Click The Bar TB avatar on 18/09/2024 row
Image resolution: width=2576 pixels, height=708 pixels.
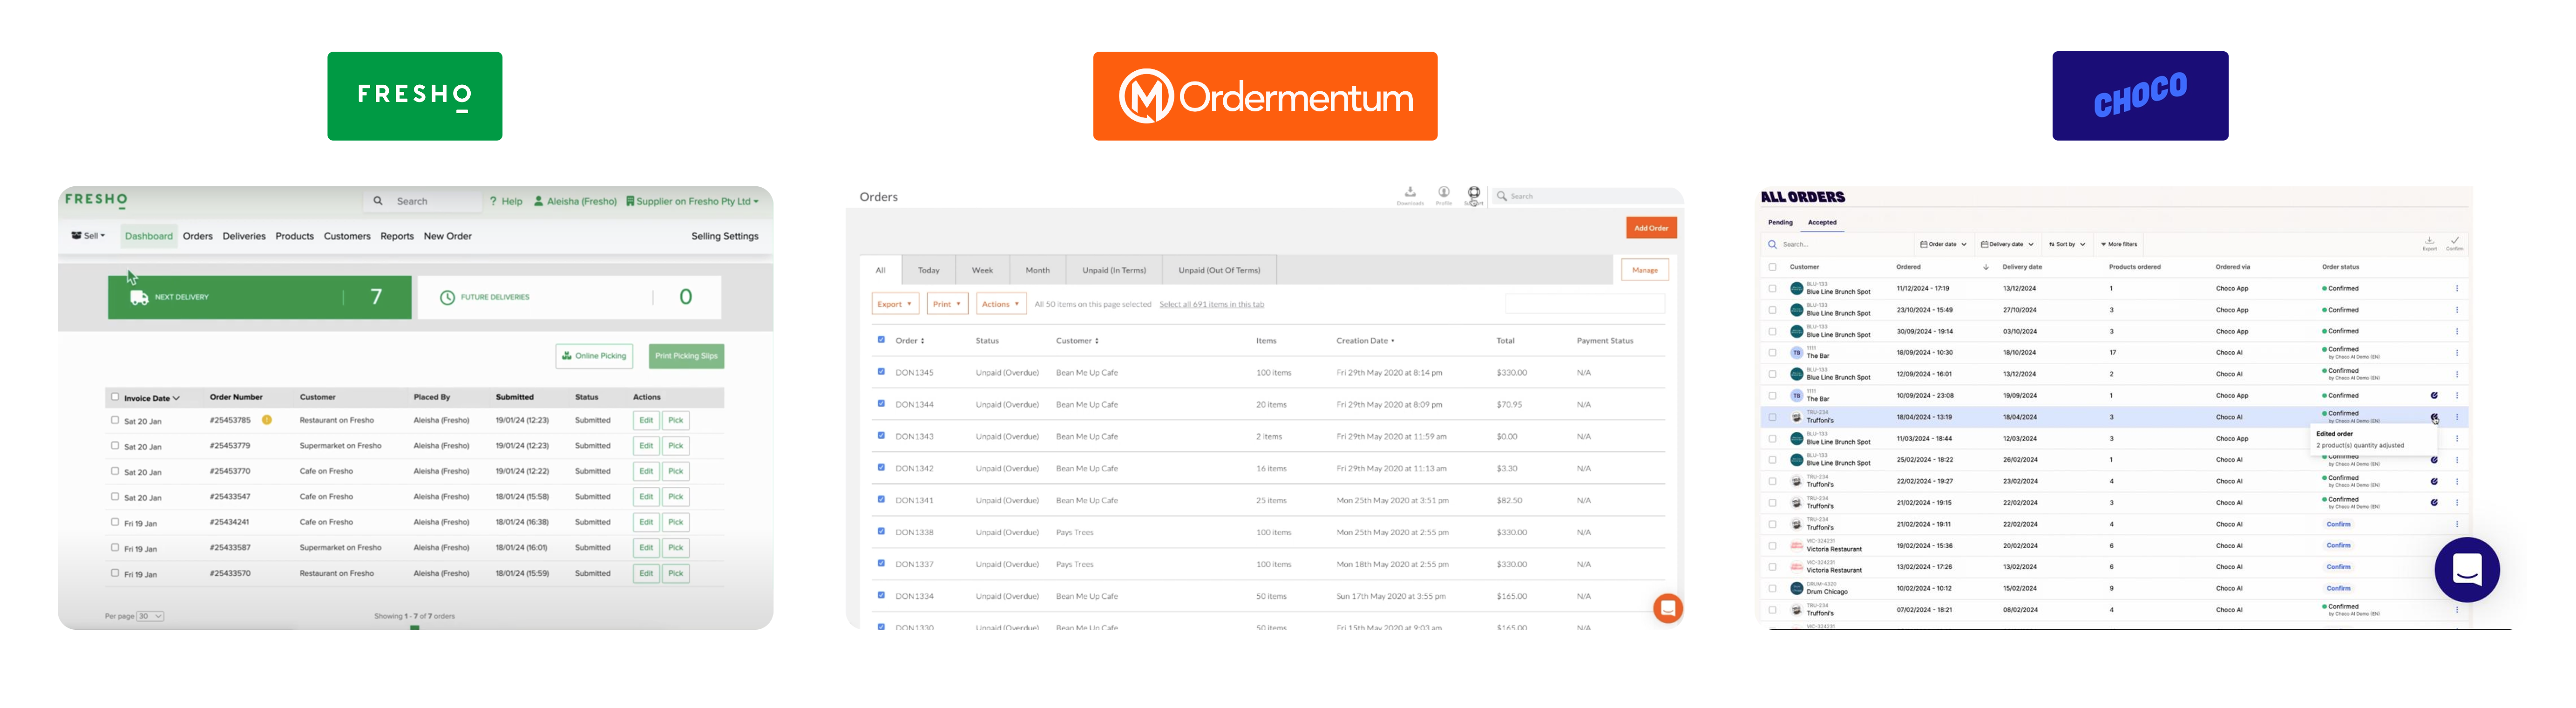point(1796,353)
